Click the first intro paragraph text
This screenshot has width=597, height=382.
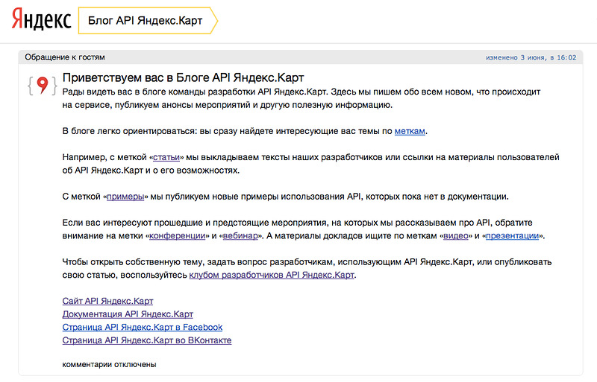(301, 98)
